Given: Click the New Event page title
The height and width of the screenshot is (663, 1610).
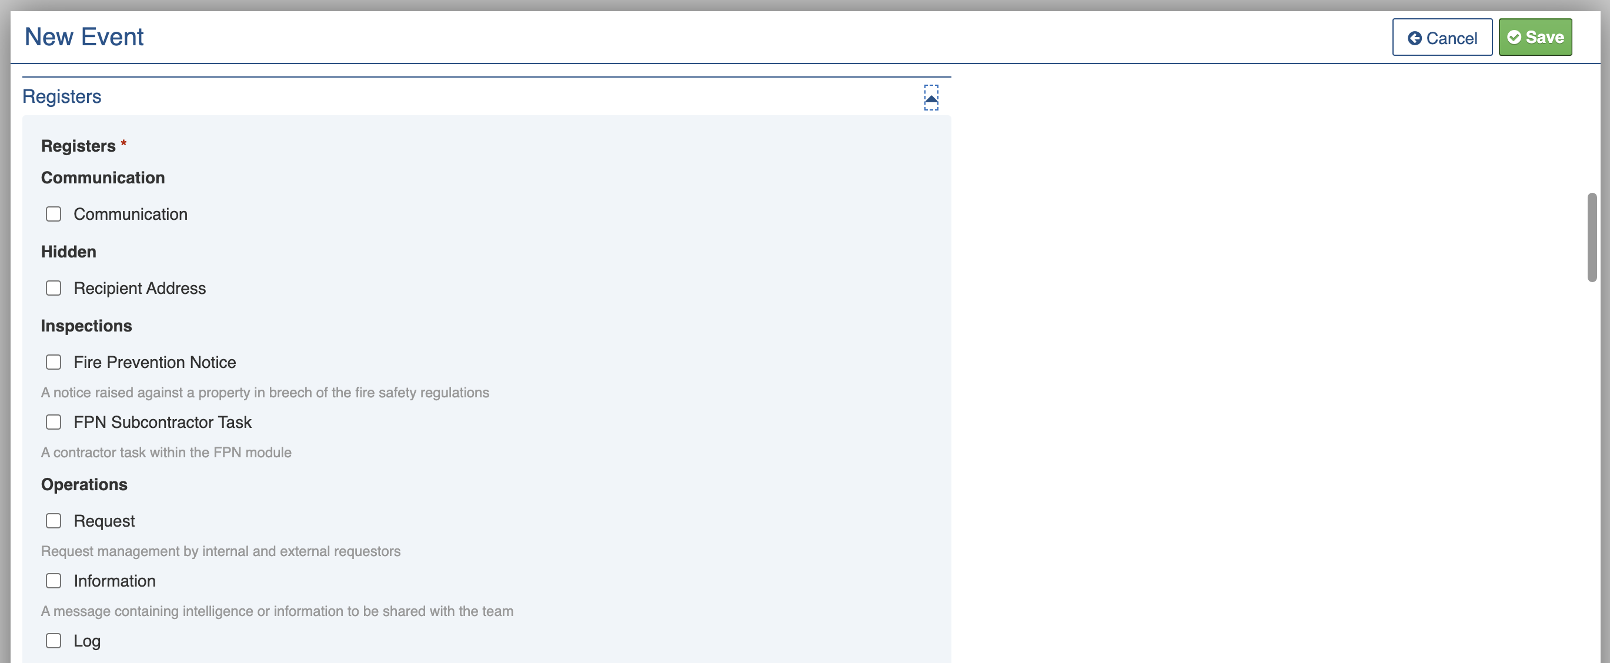Looking at the screenshot, I should pos(83,37).
